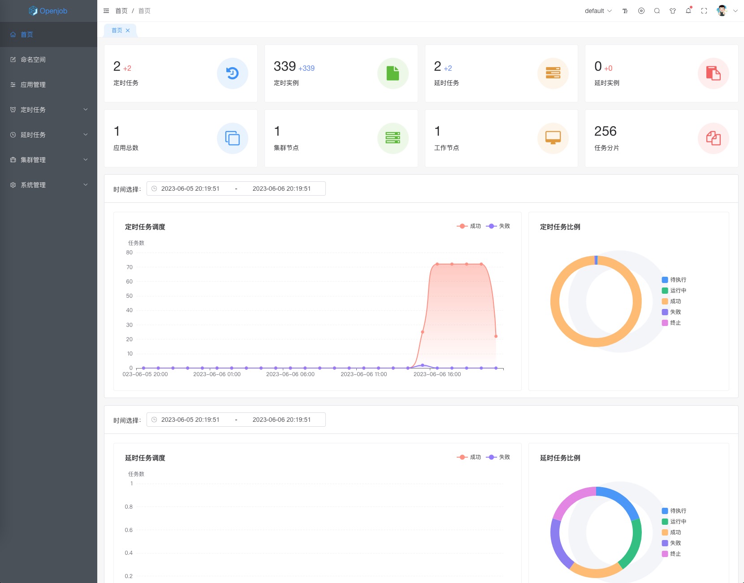This screenshot has width=744, height=583.
Task: Click the 定时任务调度 chart title
Action: 145,227
